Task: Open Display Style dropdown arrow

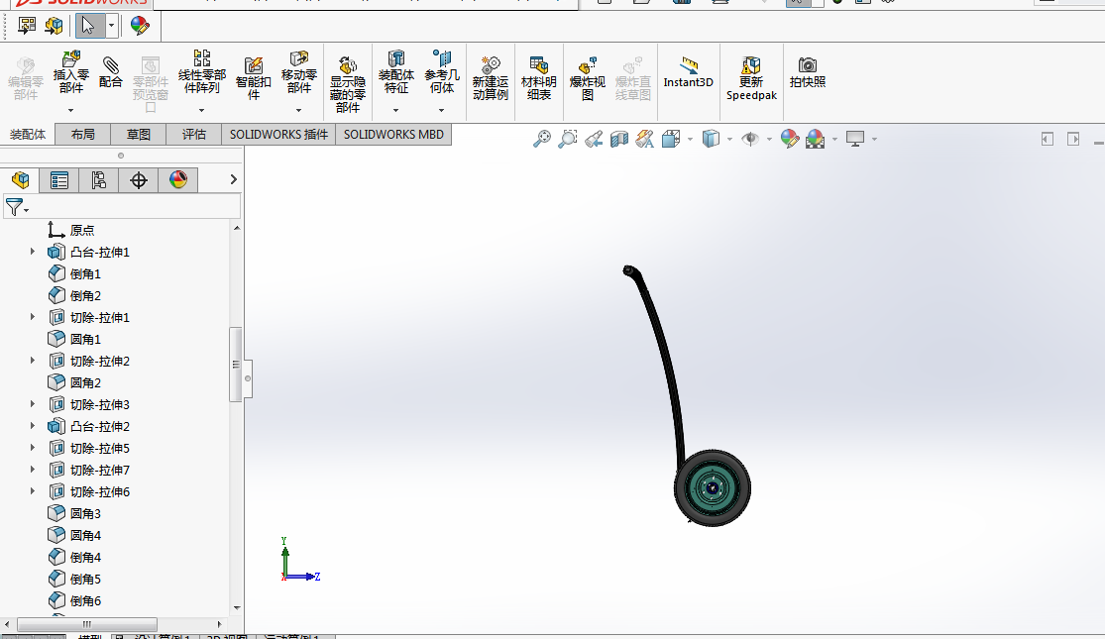Action: (x=729, y=140)
